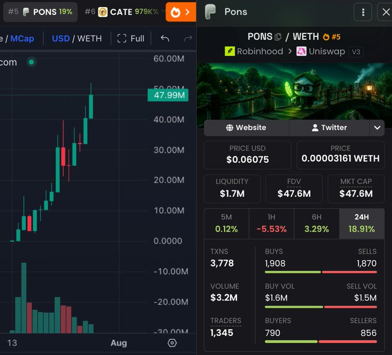
Task: Click the Pons logo in the panel header
Action: [x=210, y=12]
